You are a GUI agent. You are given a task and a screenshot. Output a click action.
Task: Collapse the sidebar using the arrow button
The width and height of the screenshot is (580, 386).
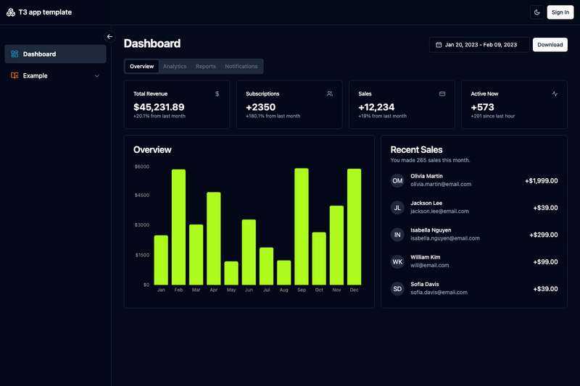[x=109, y=36]
